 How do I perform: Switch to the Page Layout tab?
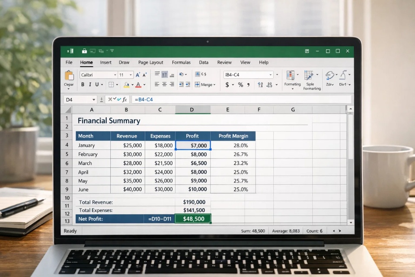150,62
